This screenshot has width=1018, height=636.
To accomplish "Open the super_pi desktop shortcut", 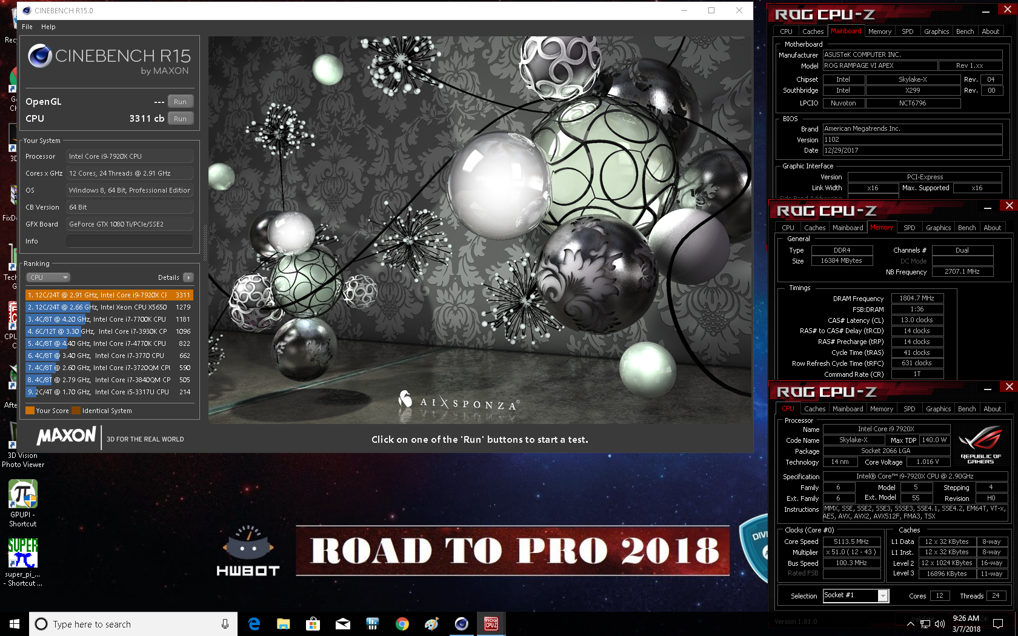I will coord(23,562).
